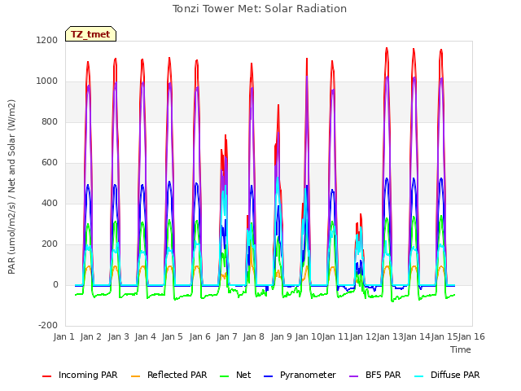Click the Jan 12 x-axis tick label
The width and height of the screenshot is (521, 391).
[x=363, y=336]
